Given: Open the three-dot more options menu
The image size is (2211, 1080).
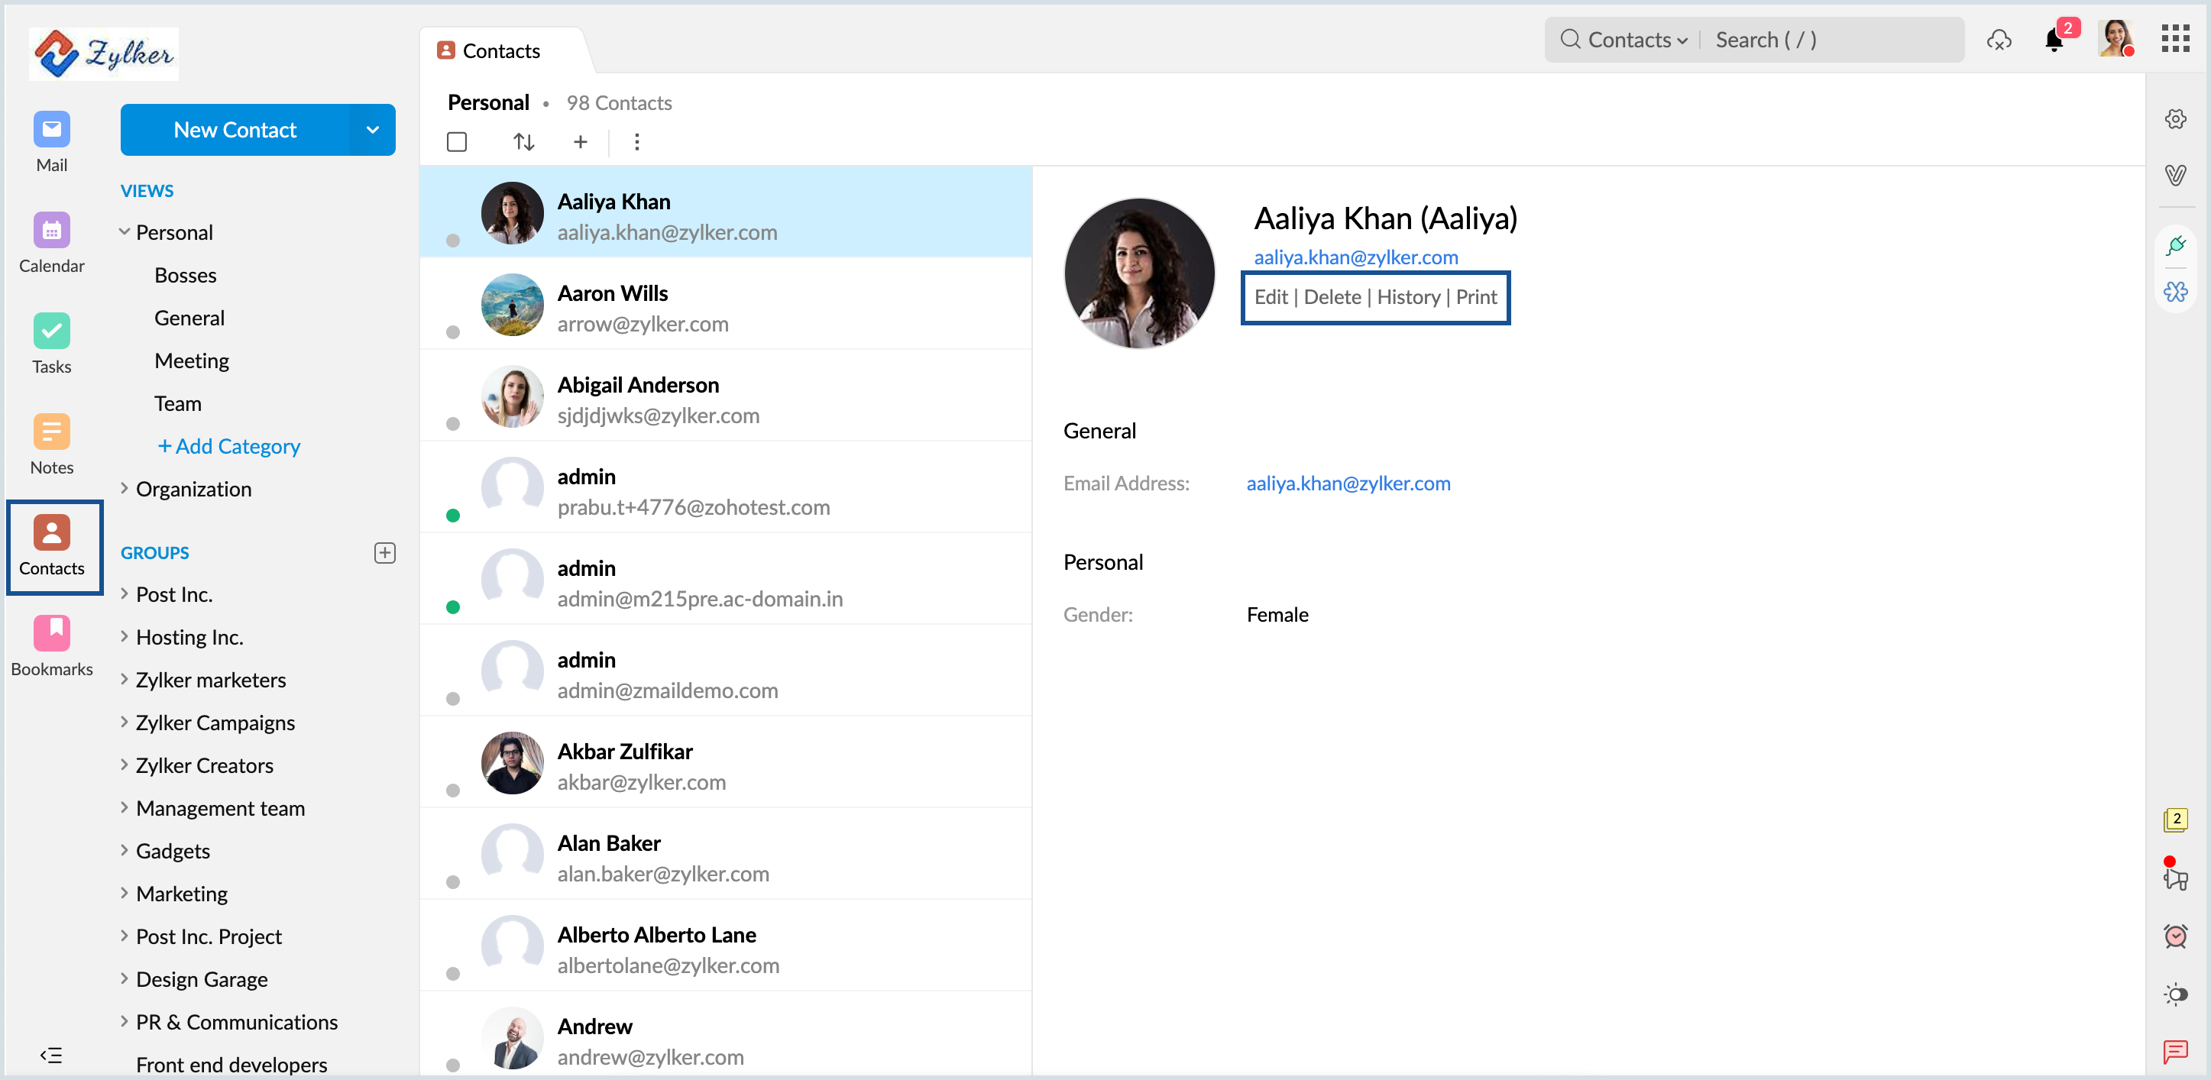Looking at the screenshot, I should [x=636, y=141].
